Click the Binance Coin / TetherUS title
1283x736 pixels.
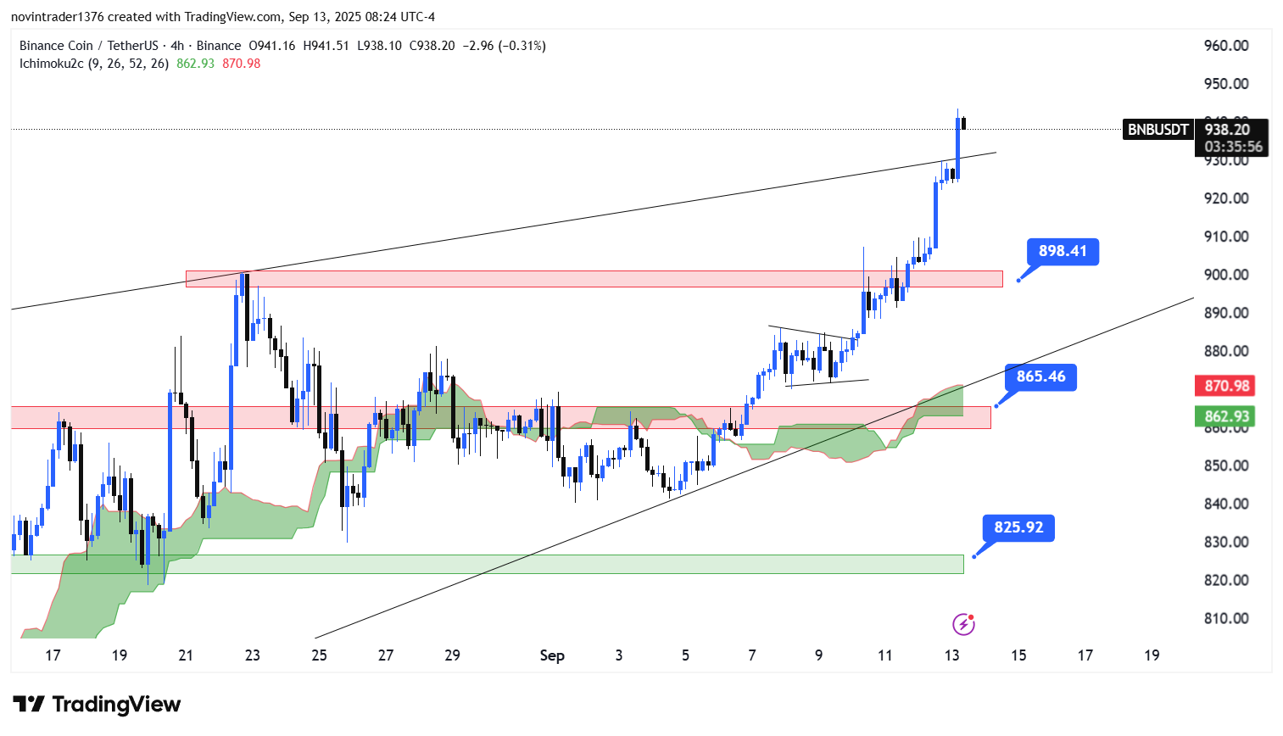tap(89, 46)
